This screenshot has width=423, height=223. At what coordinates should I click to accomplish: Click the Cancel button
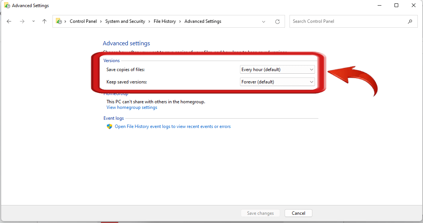pyautogui.click(x=298, y=213)
